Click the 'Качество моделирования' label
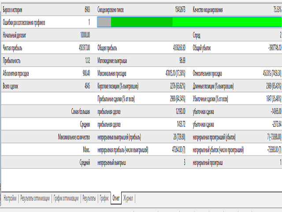The width and height of the screenshot is (282, 212). tap(208, 10)
